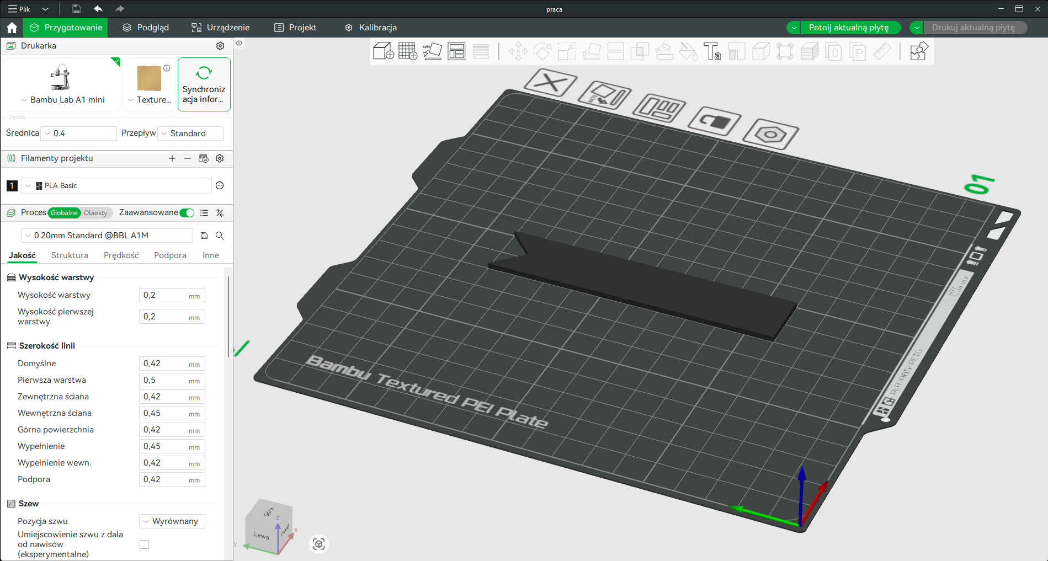This screenshot has width=1048, height=561.
Task: Open the Text shape tool
Action: point(712,51)
